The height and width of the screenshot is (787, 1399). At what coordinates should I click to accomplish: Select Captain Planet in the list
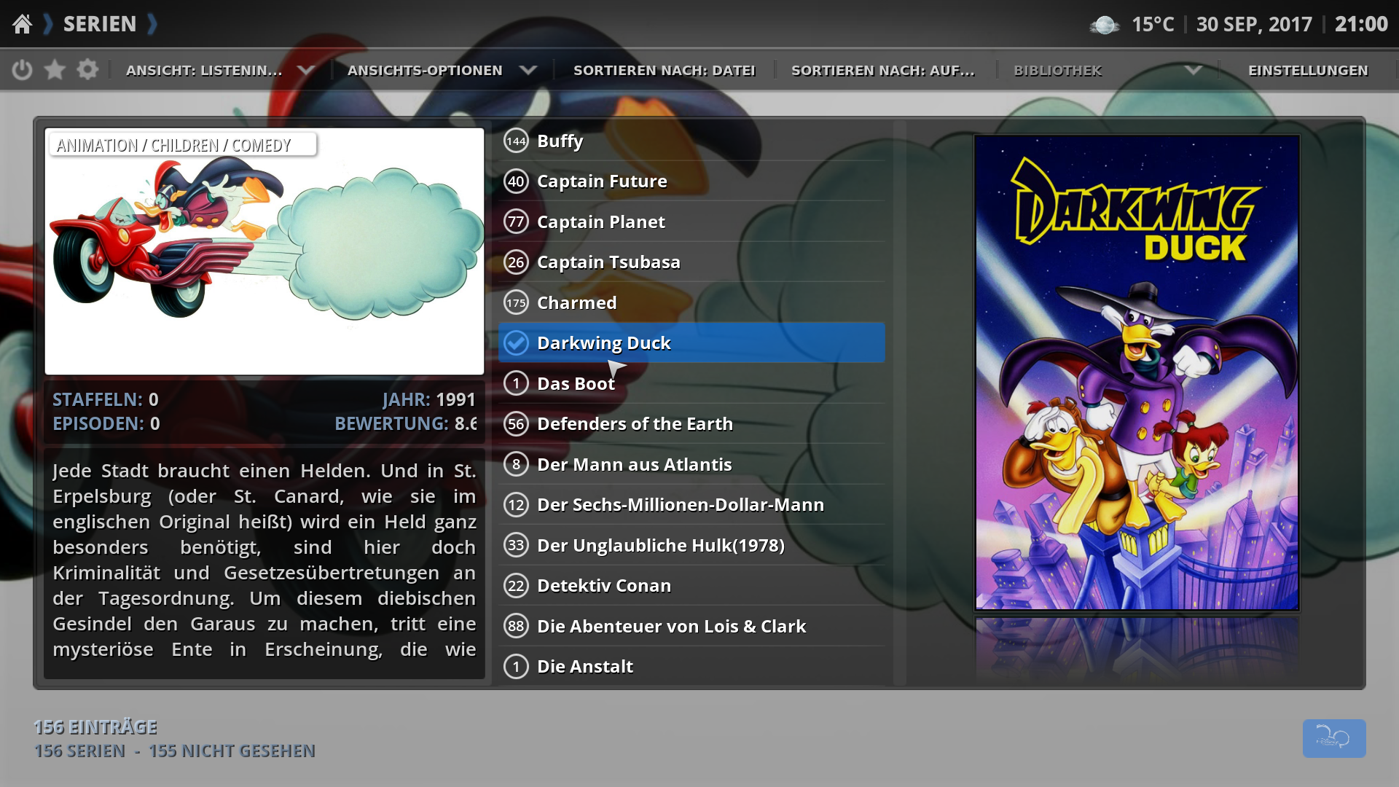[x=691, y=222]
